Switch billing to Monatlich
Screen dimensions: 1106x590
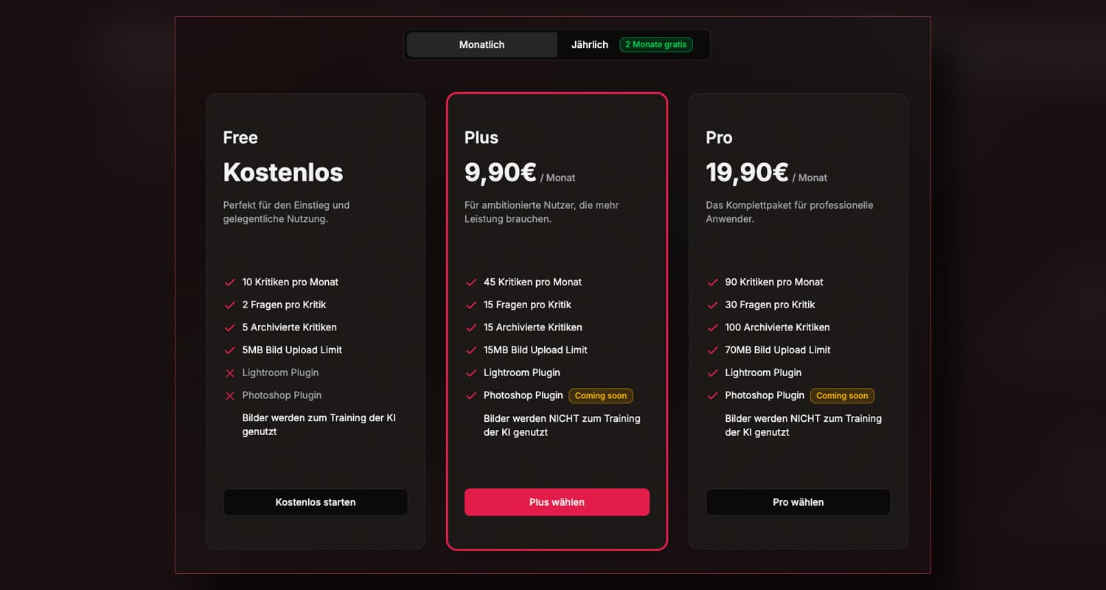481,45
